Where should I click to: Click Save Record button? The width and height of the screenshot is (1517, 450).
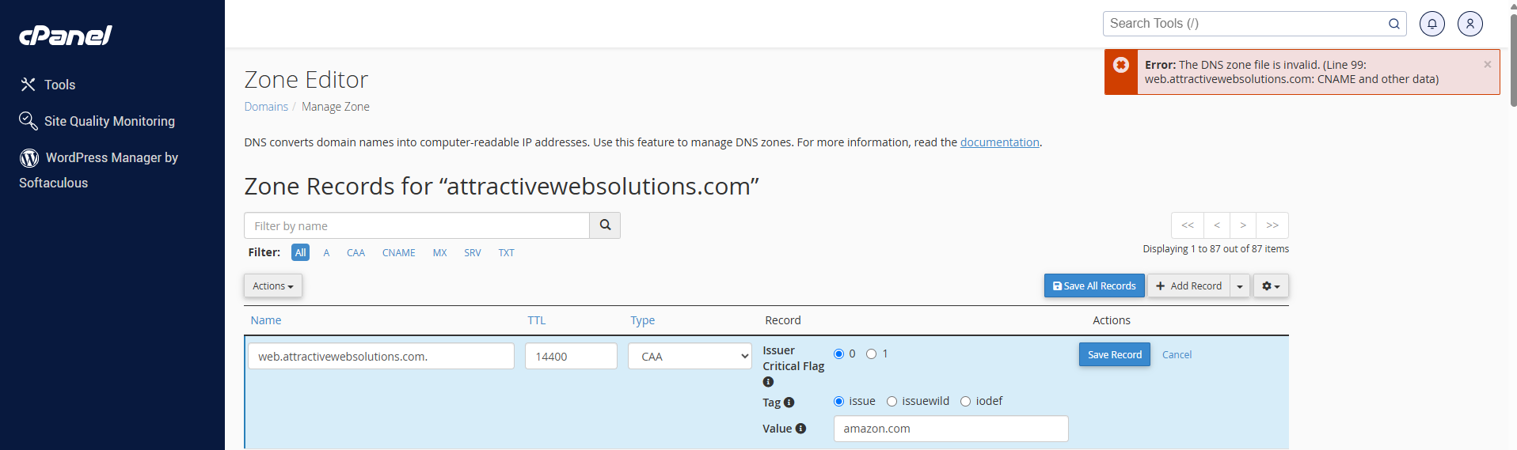tap(1115, 354)
